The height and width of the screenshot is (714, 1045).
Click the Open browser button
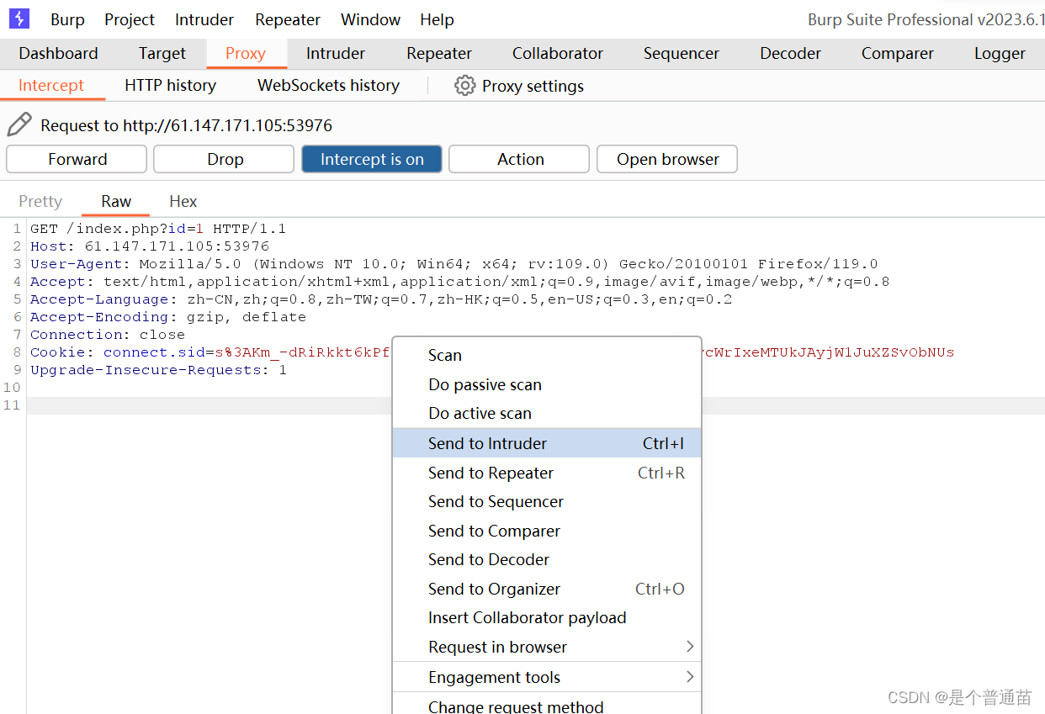[667, 159]
